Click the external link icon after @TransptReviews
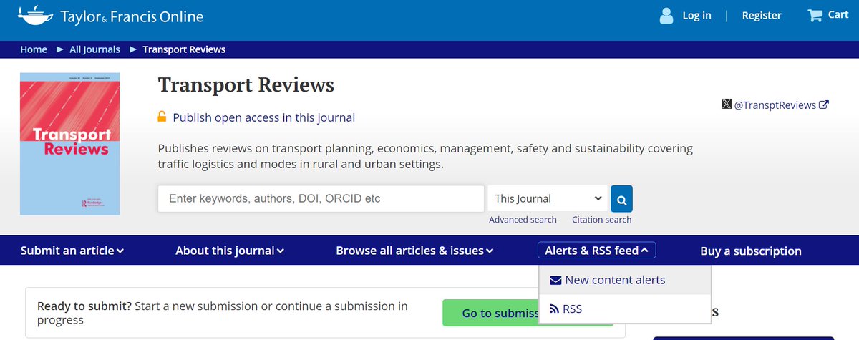The image size is (859, 340). [x=824, y=105]
